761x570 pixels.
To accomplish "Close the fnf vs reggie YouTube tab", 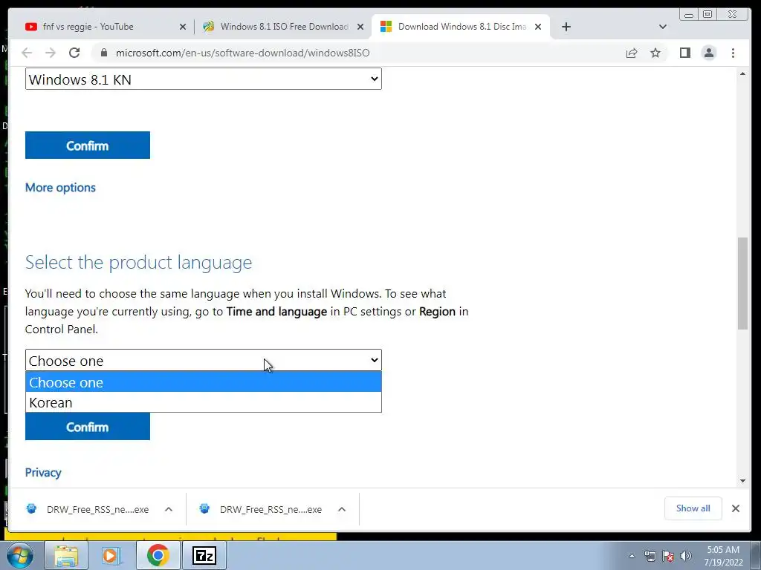I will tap(183, 27).
